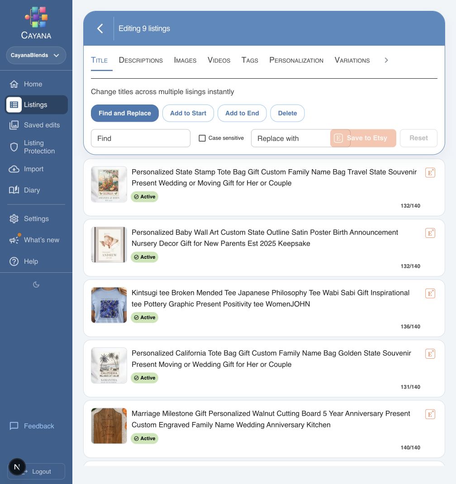Open State Stamp Tote Bag listing on Etsy
This screenshot has width=456, height=484.
point(430,172)
